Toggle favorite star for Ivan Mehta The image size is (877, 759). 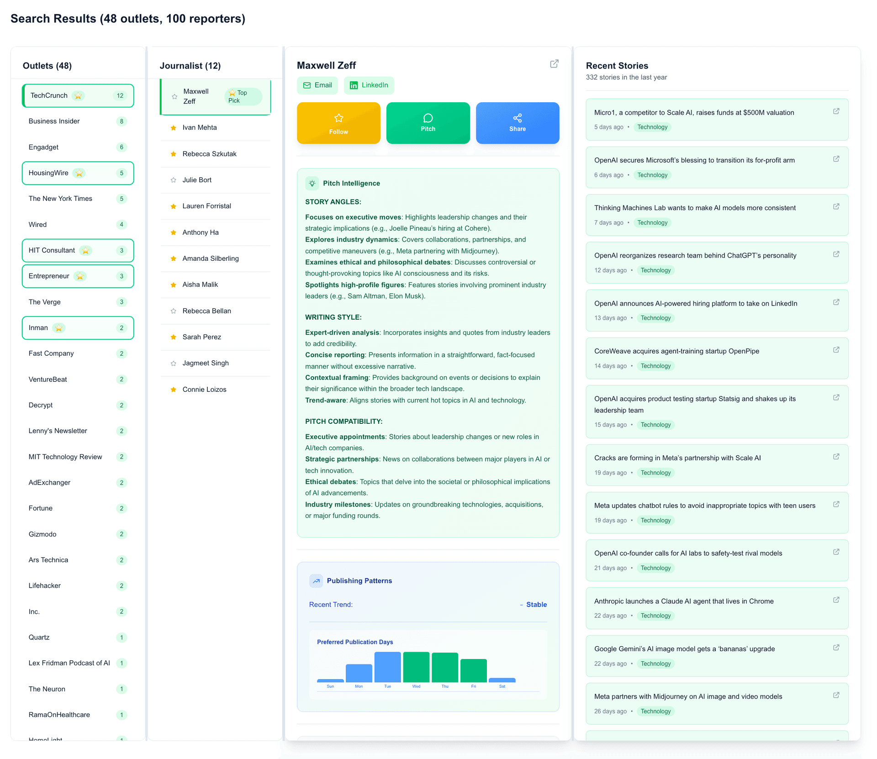pos(174,128)
